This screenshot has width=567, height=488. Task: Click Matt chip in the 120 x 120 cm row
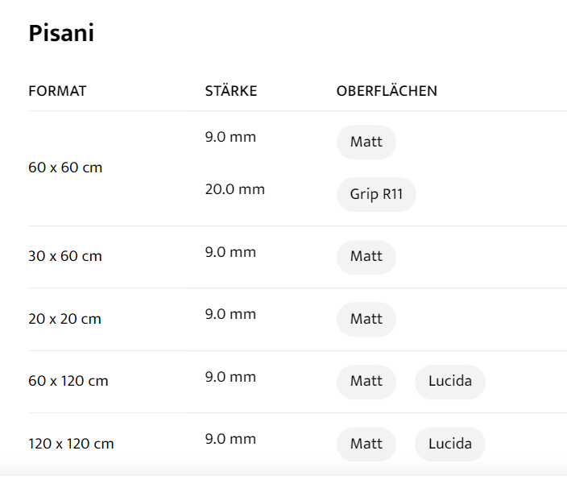click(x=366, y=444)
